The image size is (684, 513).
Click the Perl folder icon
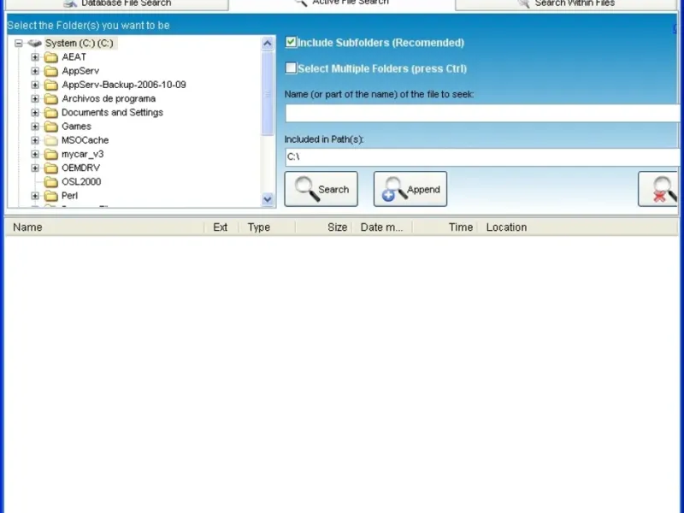pos(51,196)
